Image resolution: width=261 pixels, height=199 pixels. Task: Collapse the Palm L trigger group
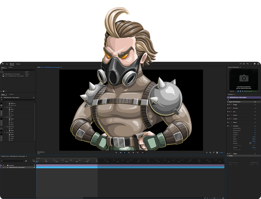pos(5,117)
